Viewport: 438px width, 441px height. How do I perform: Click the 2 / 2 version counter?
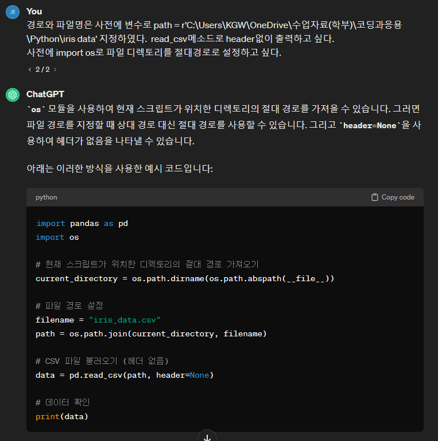click(42, 70)
